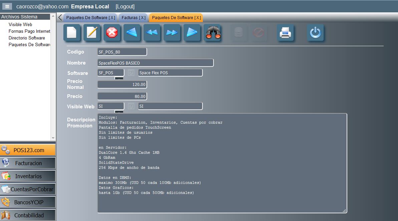Open Formas Pago Internet item
398x221 pixels.
coord(29,31)
